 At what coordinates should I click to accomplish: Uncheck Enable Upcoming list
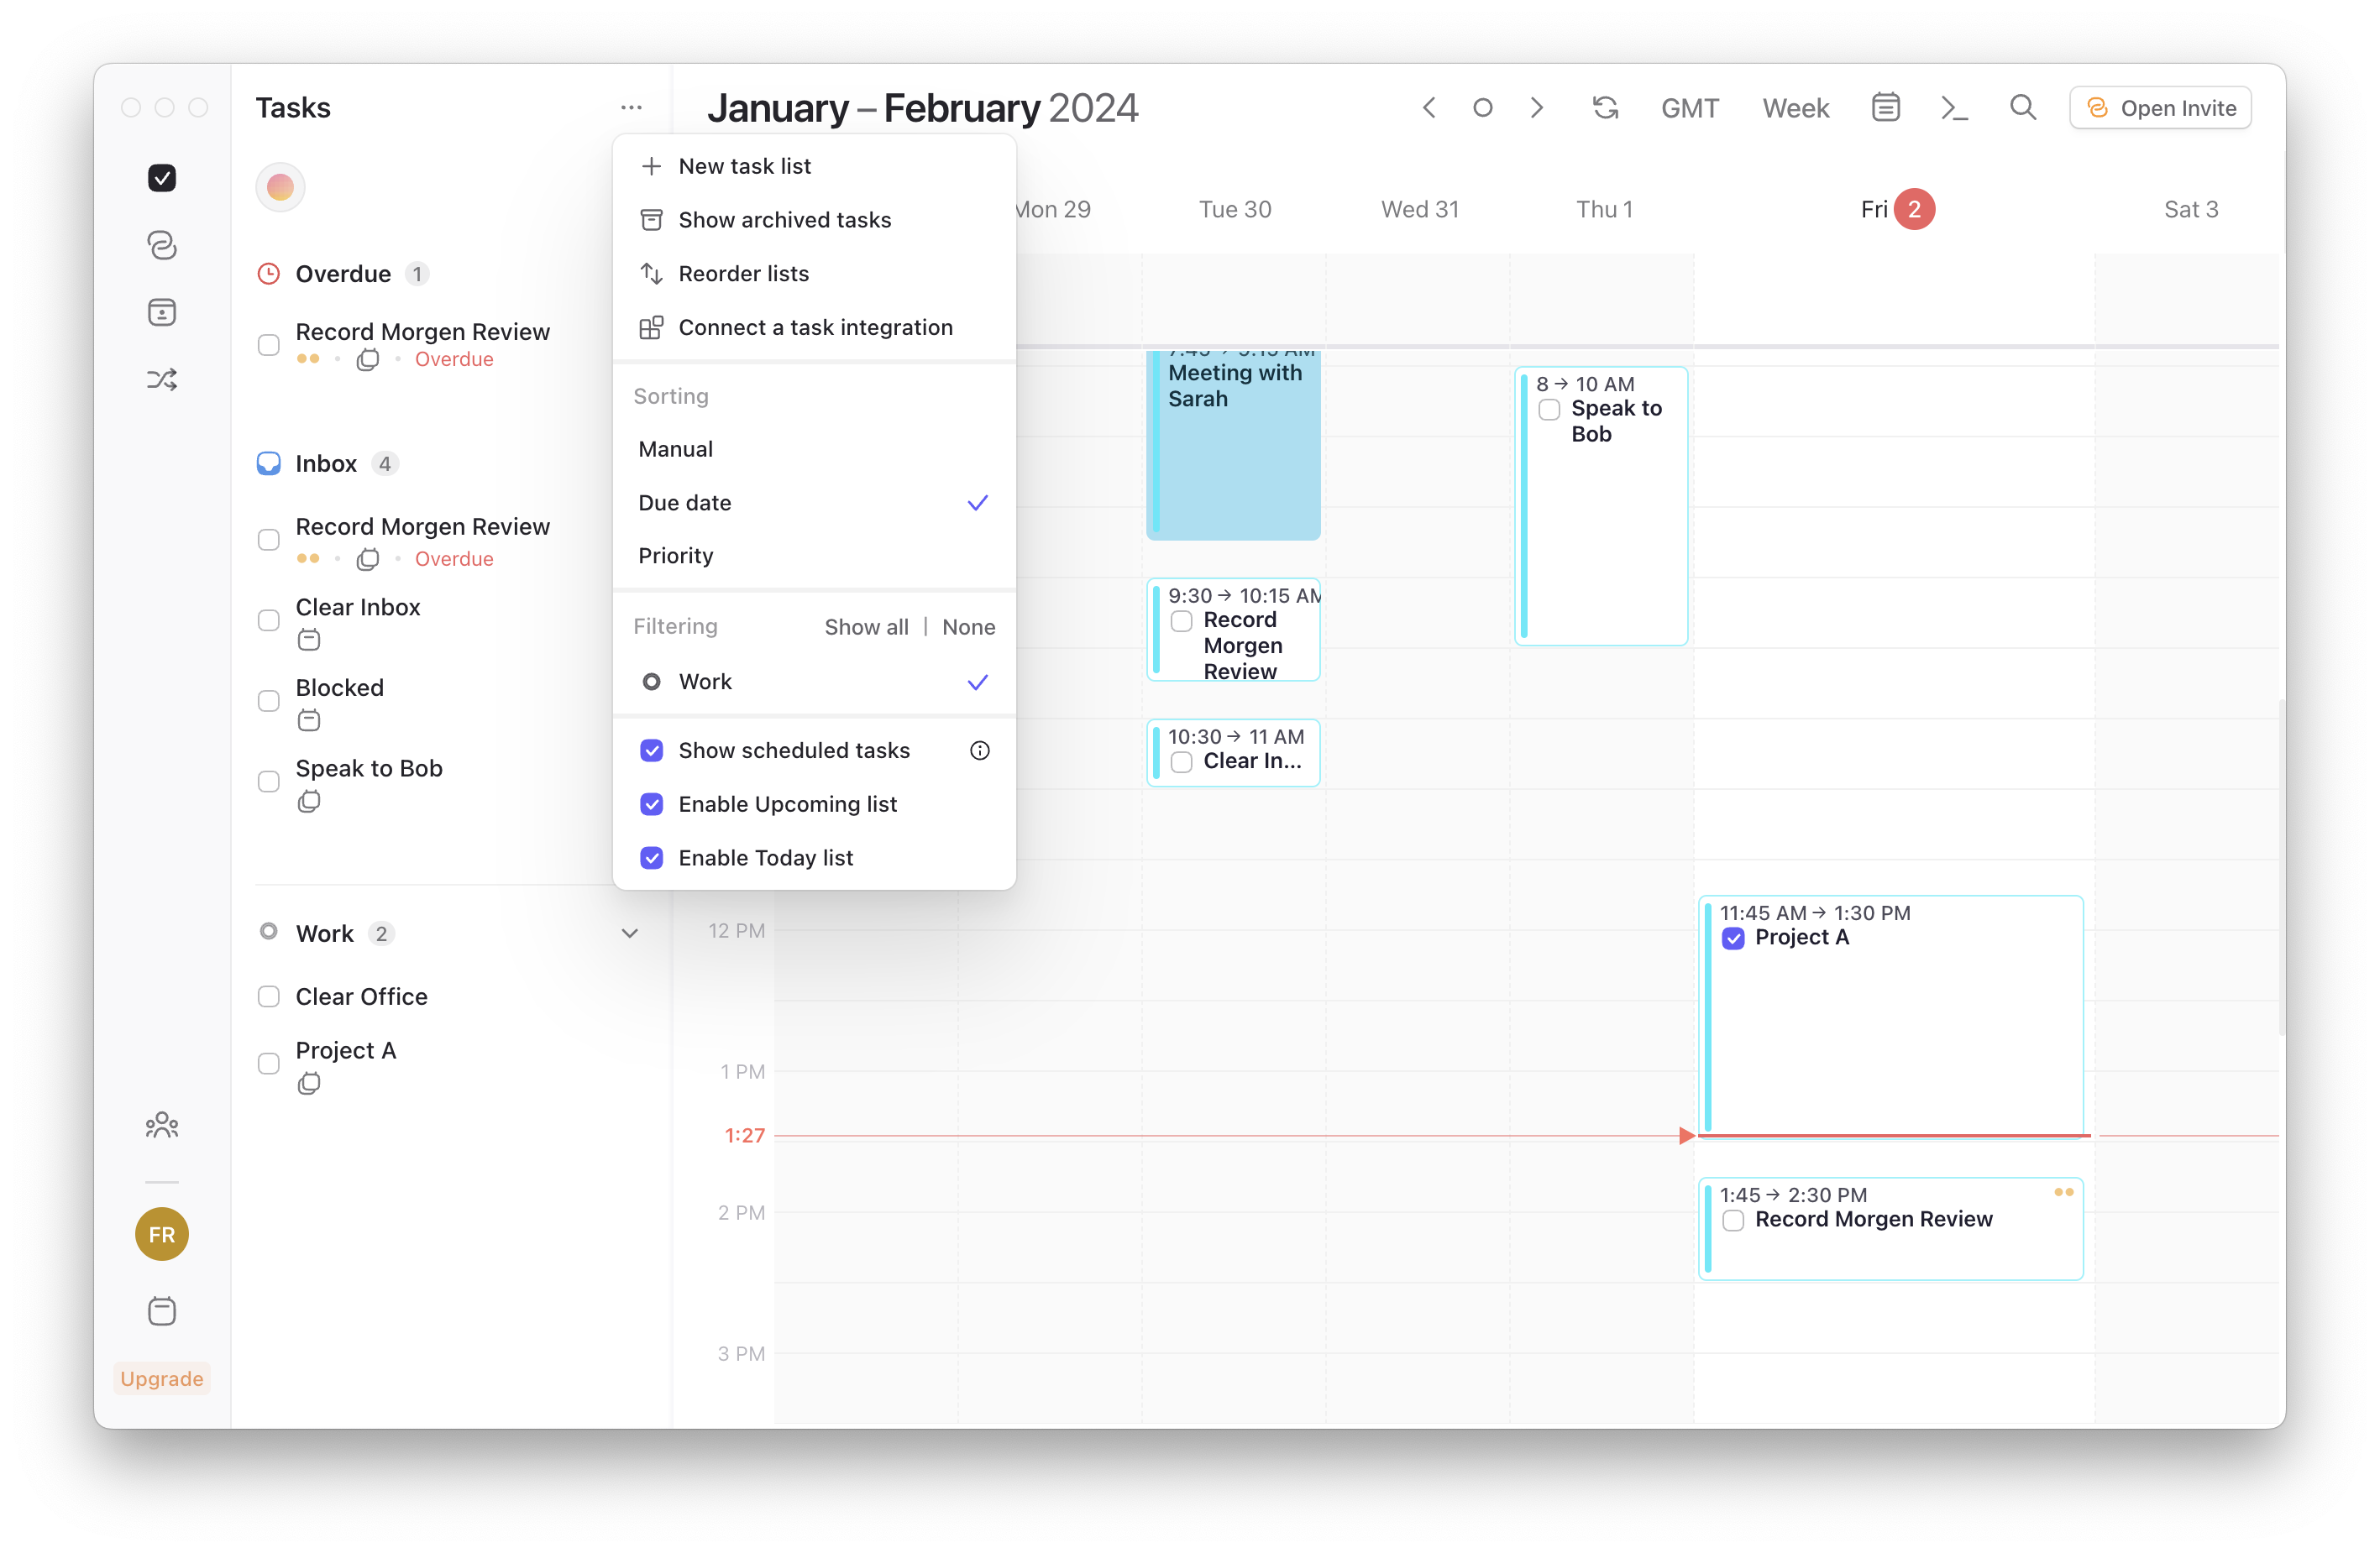click(x=652, y=803)
